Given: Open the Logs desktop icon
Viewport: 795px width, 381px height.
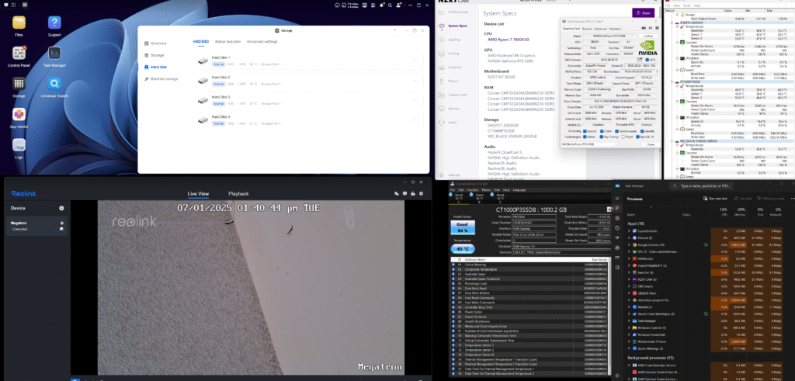Looking at the screenshot, I should (19, 145).
